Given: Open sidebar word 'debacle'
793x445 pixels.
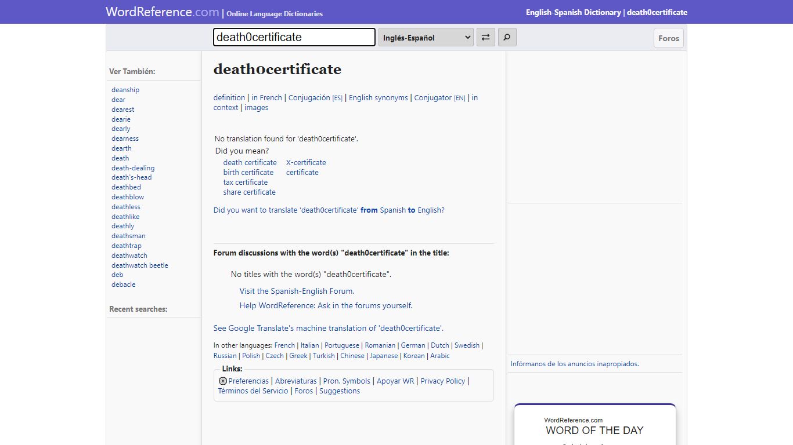Looking at the screenshot, I should (124, 284).
